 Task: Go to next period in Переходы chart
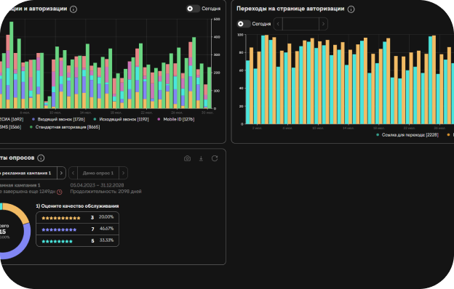(x=324, y=24)
